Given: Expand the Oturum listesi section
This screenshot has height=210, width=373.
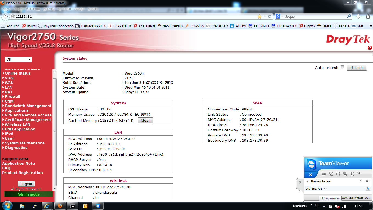Looking at the screenshot, I should [307, 182].
